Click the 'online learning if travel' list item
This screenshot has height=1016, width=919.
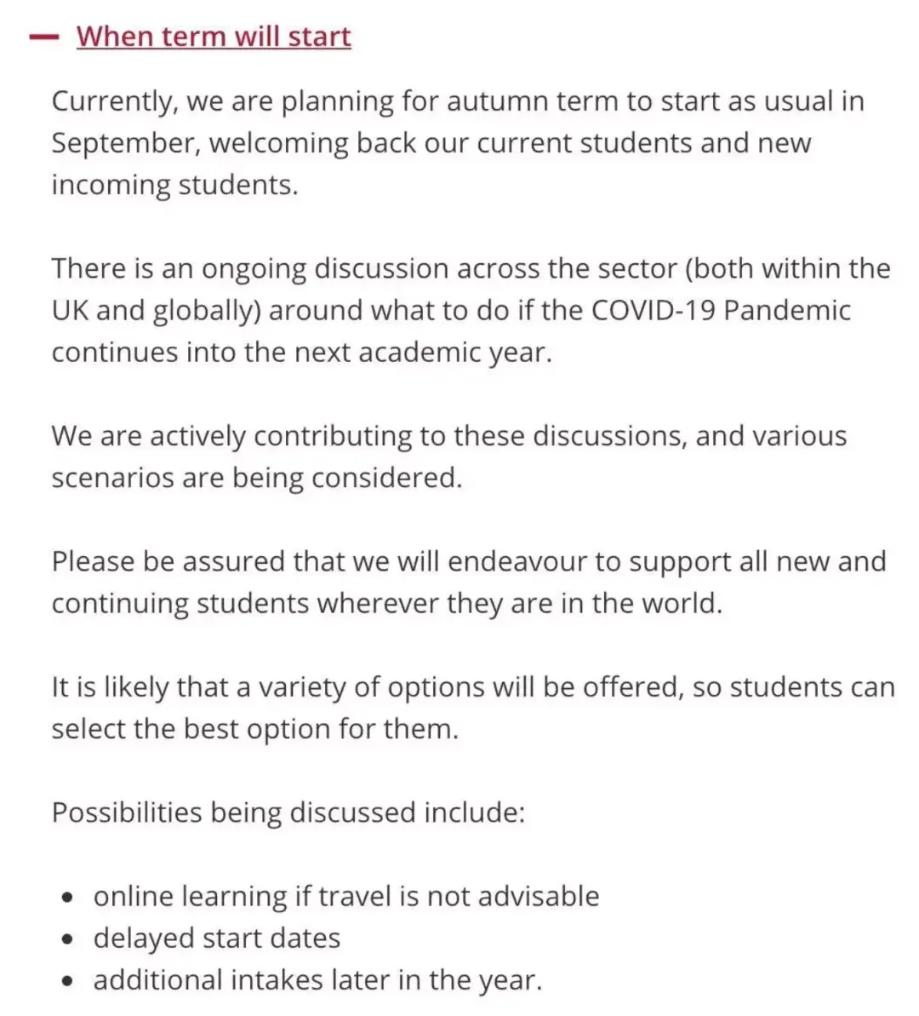[345, 896]
